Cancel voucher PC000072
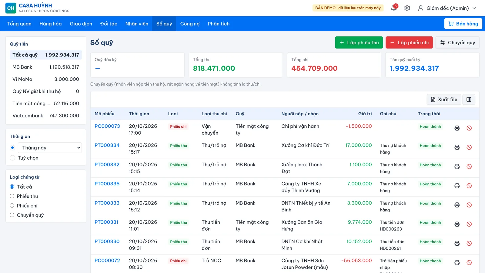Screen dimensions: 485x273 click(x=469, y=263)
